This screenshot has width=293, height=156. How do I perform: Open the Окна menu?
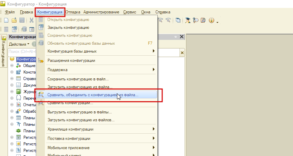146,12
